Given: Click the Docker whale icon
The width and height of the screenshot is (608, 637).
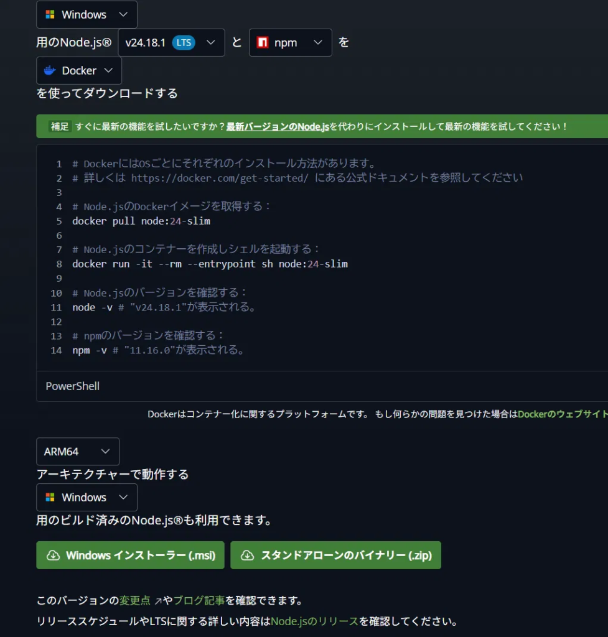Looking at the screenshot, I should (50, 70).
